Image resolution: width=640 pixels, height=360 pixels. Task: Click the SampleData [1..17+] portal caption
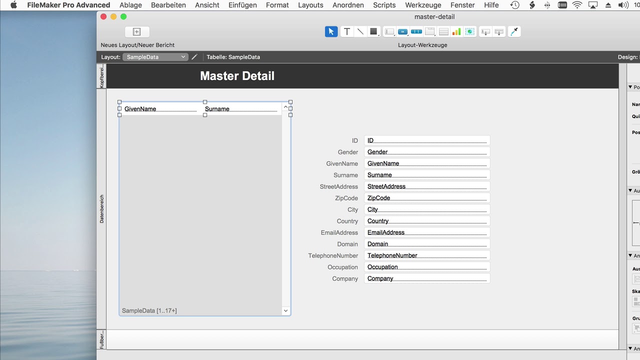149,310
